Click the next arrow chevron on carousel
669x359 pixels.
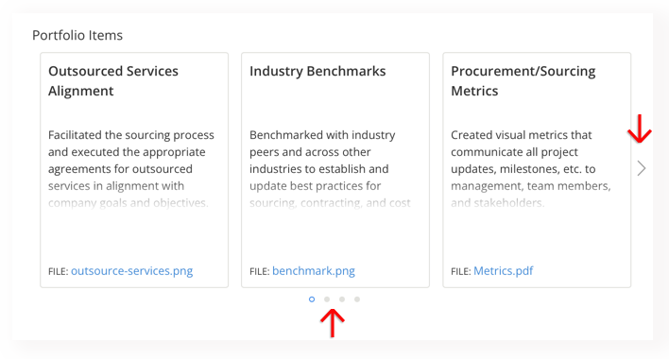[642, 168]
